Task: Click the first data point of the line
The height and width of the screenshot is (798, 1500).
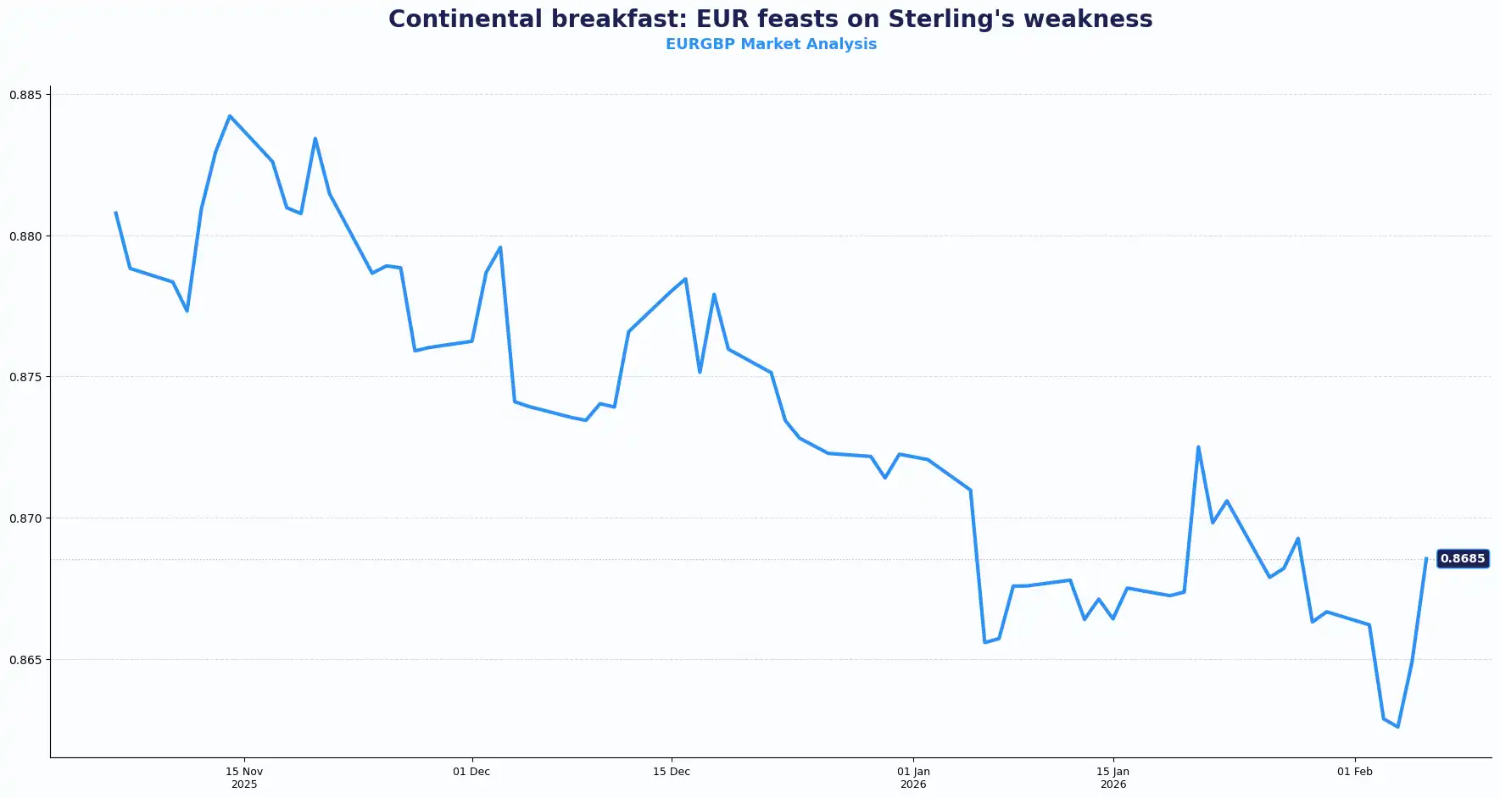Action: (115, 213)
